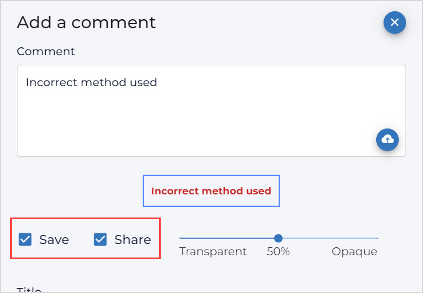Click the 50% label under the slider
Image resolution: width=423 pixels, height=293 pixels.
[278, 252]
